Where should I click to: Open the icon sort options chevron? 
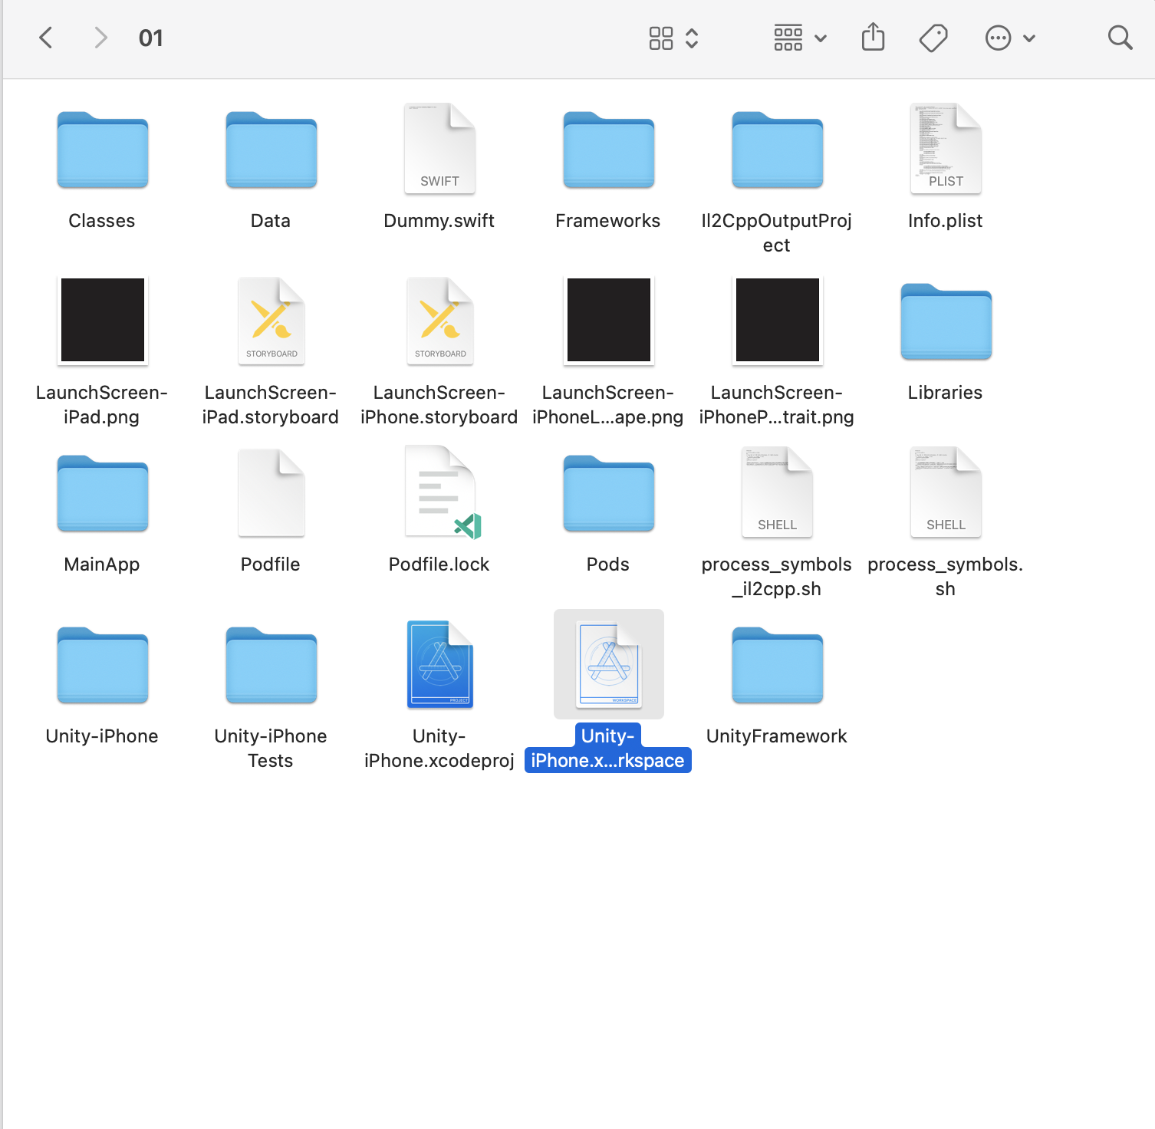click(691, 37)
